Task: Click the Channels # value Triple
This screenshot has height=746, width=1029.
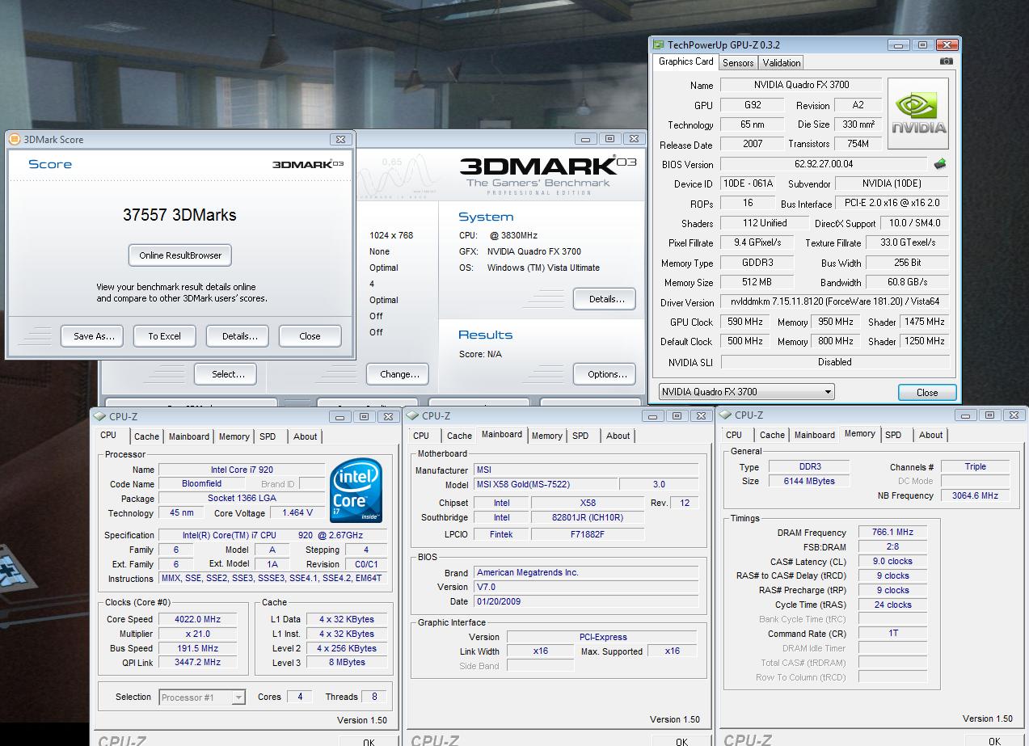Action: 975,466
